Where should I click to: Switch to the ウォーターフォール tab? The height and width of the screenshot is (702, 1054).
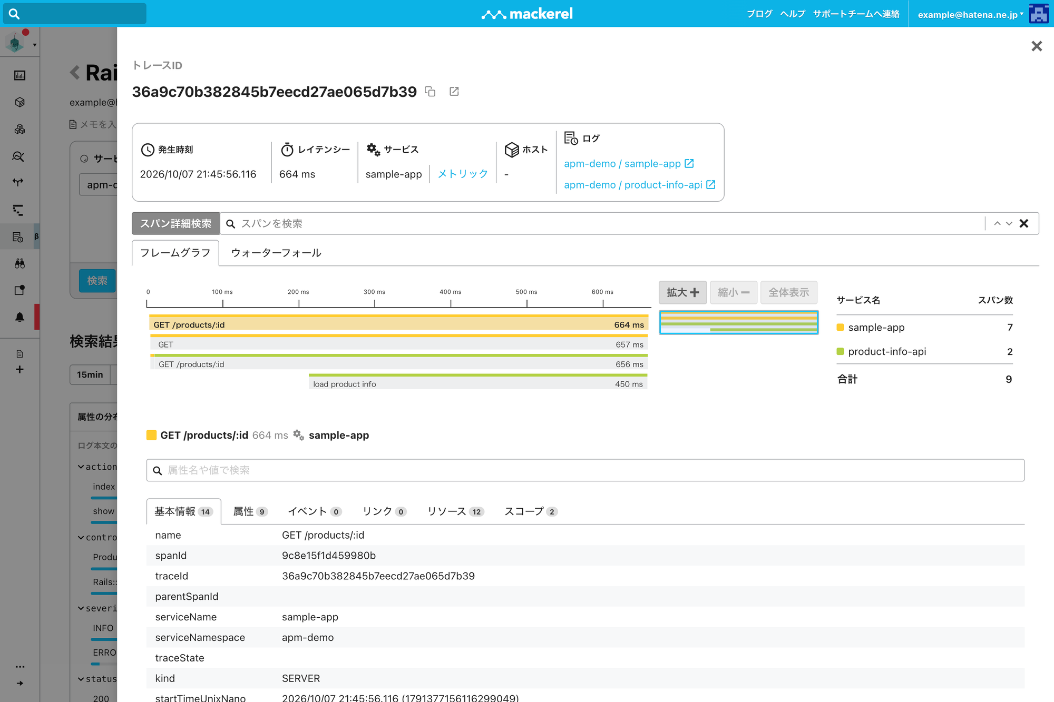click(276, 253)
